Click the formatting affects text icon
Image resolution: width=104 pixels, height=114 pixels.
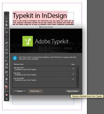point(8,92)
